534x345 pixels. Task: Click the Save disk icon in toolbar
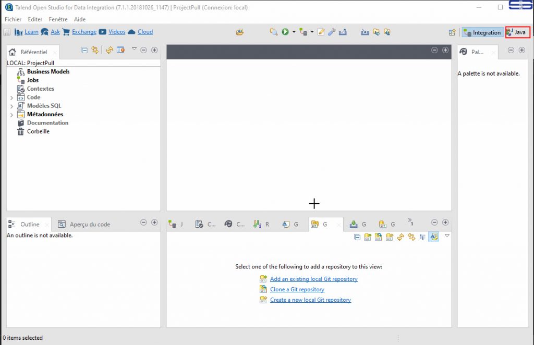tap(7, 32)
